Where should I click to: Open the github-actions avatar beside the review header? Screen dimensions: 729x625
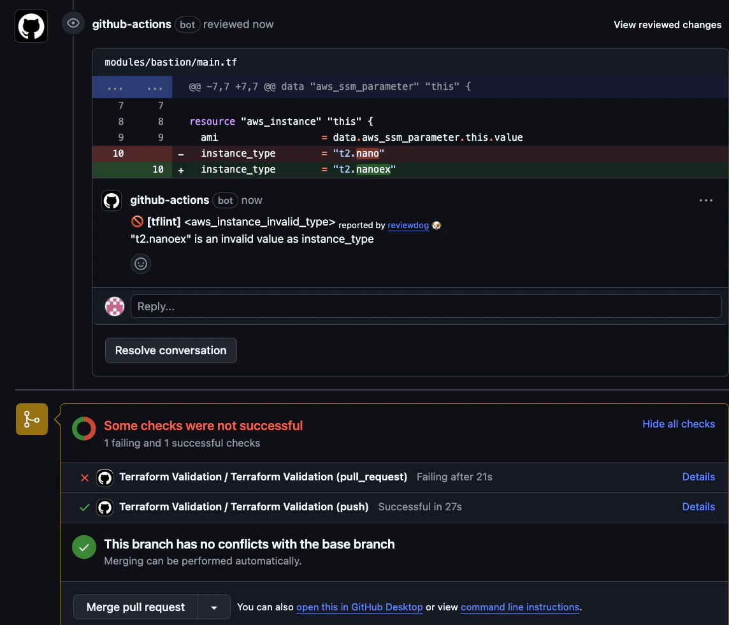click(x=31, y=26)
